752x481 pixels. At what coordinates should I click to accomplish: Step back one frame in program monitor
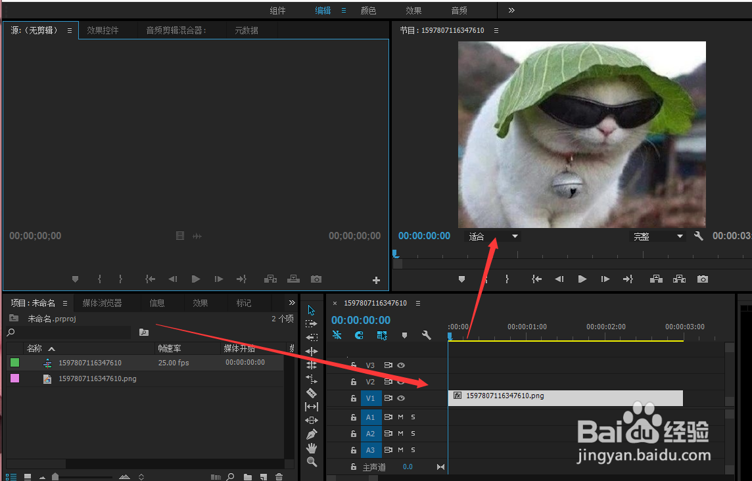tap(559, 279)
